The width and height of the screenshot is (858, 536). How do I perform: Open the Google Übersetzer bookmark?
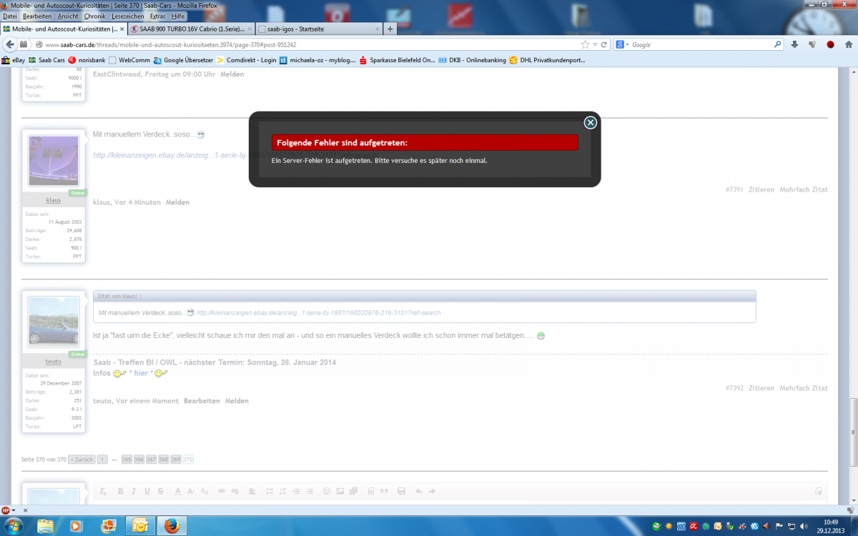[183, 61]
